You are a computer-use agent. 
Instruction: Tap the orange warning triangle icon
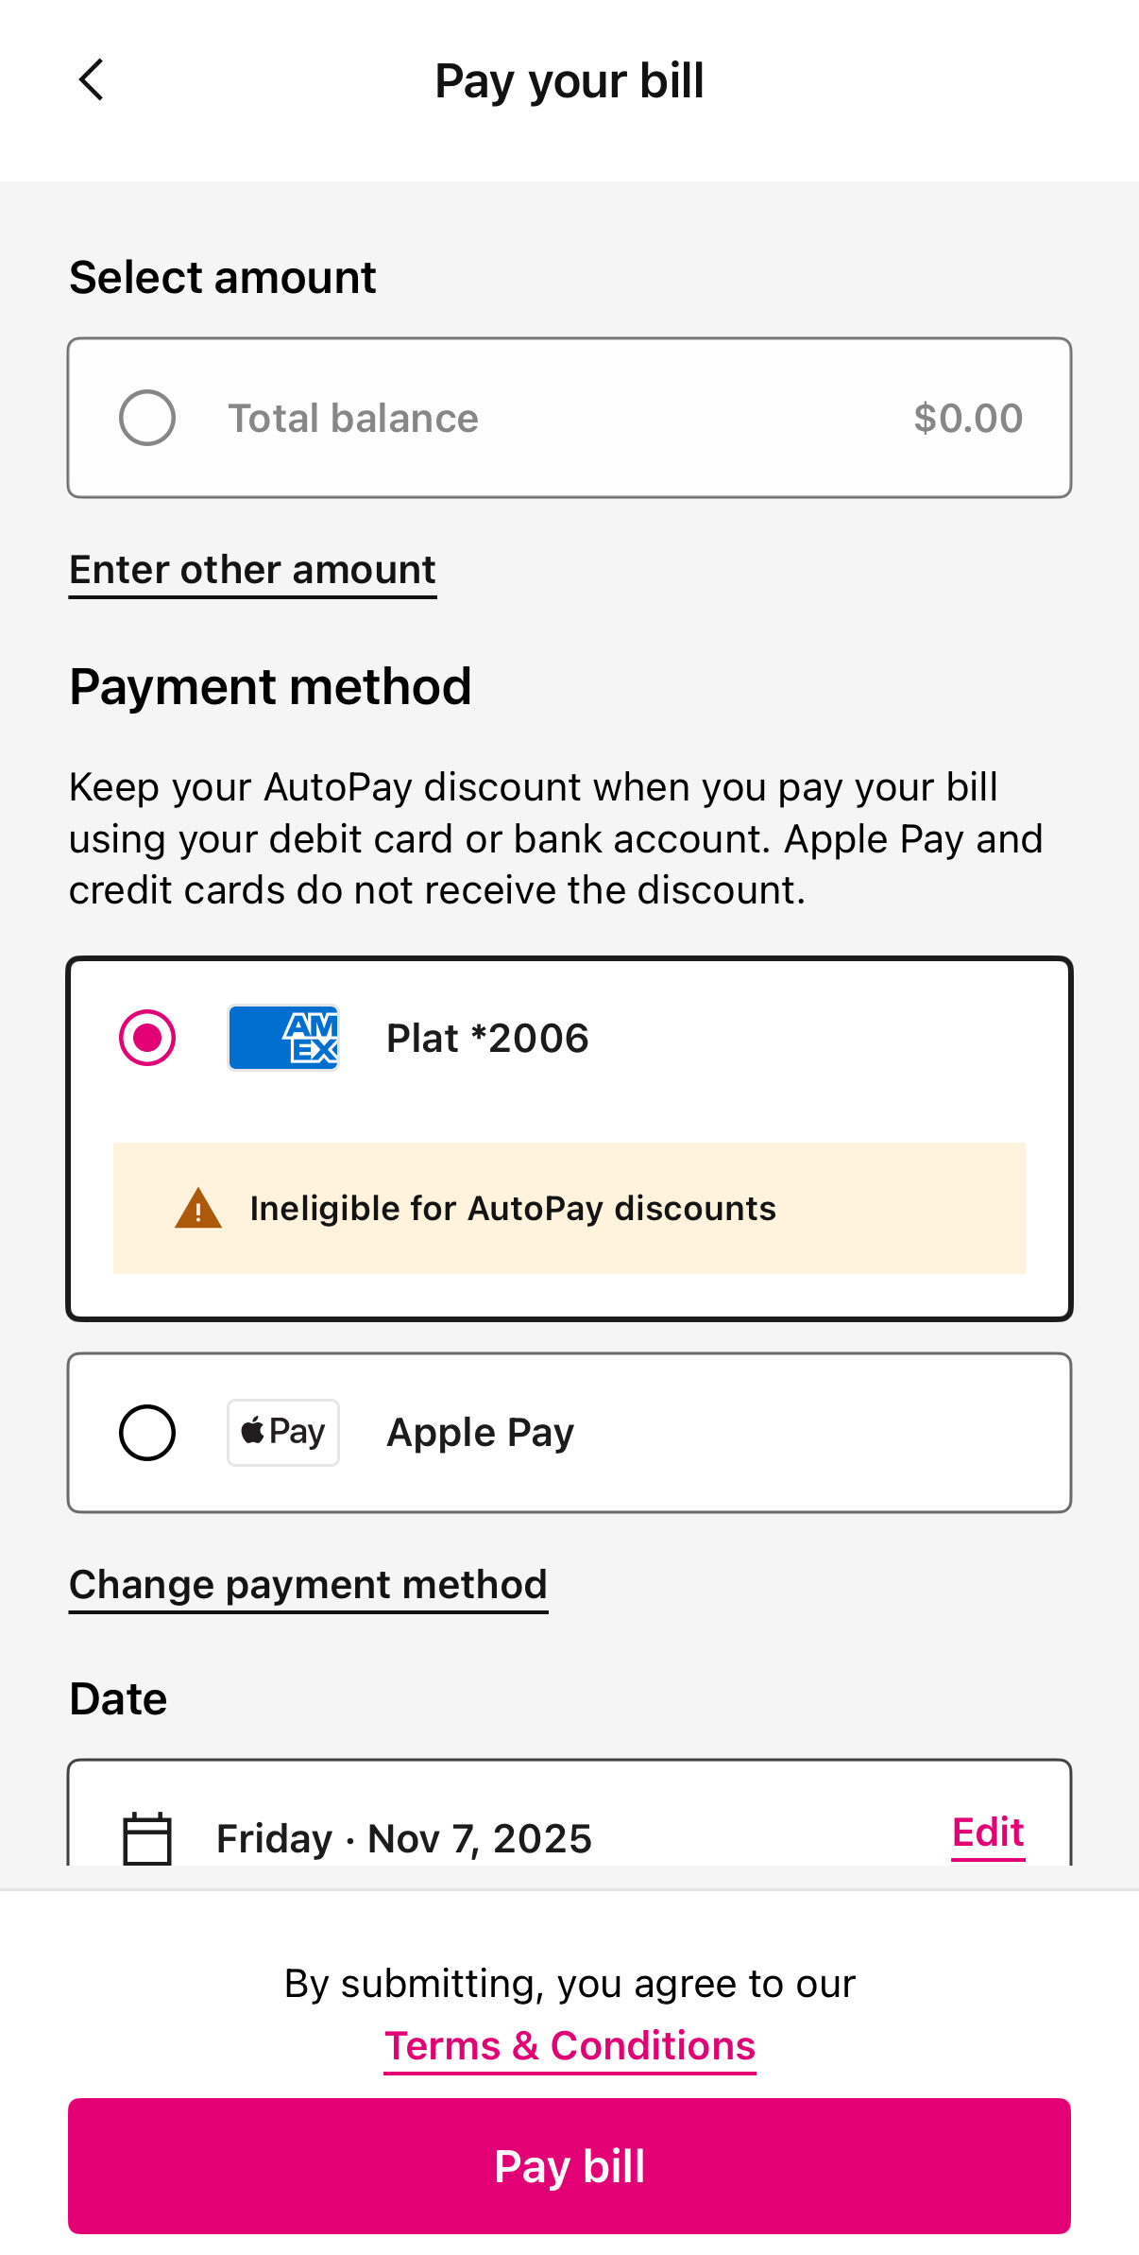point(198,1209)
